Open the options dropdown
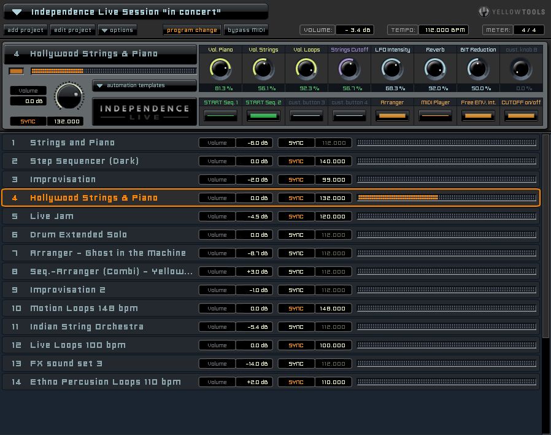Image resolution: width=551 pixels, height=435 pixels. coord(117,30)
